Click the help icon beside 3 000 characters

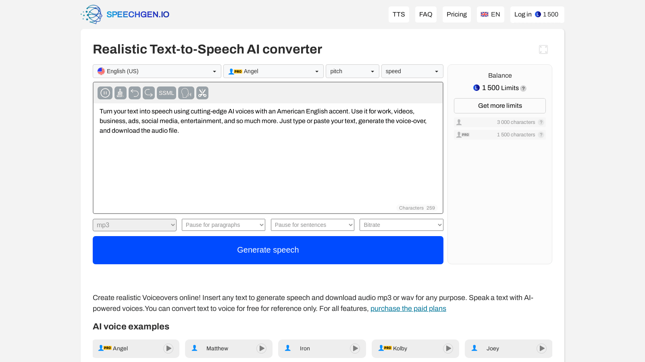click(541, 122)
